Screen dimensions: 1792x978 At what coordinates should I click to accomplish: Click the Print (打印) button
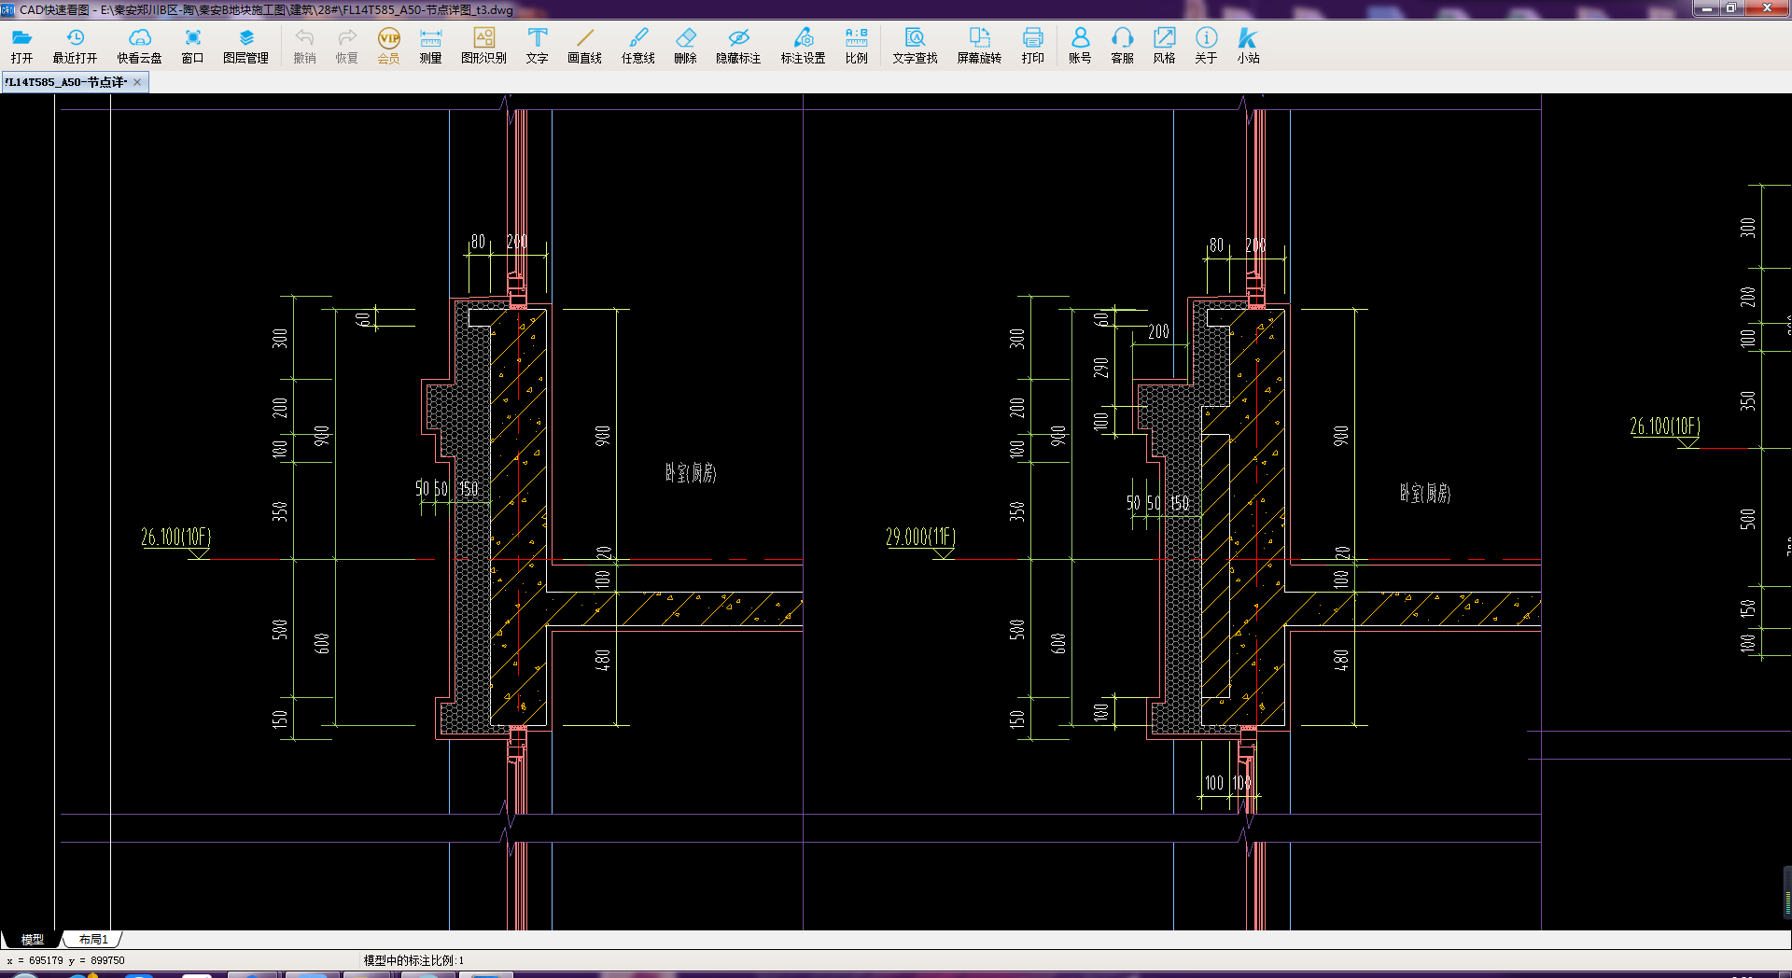[x=1032, y=45]
